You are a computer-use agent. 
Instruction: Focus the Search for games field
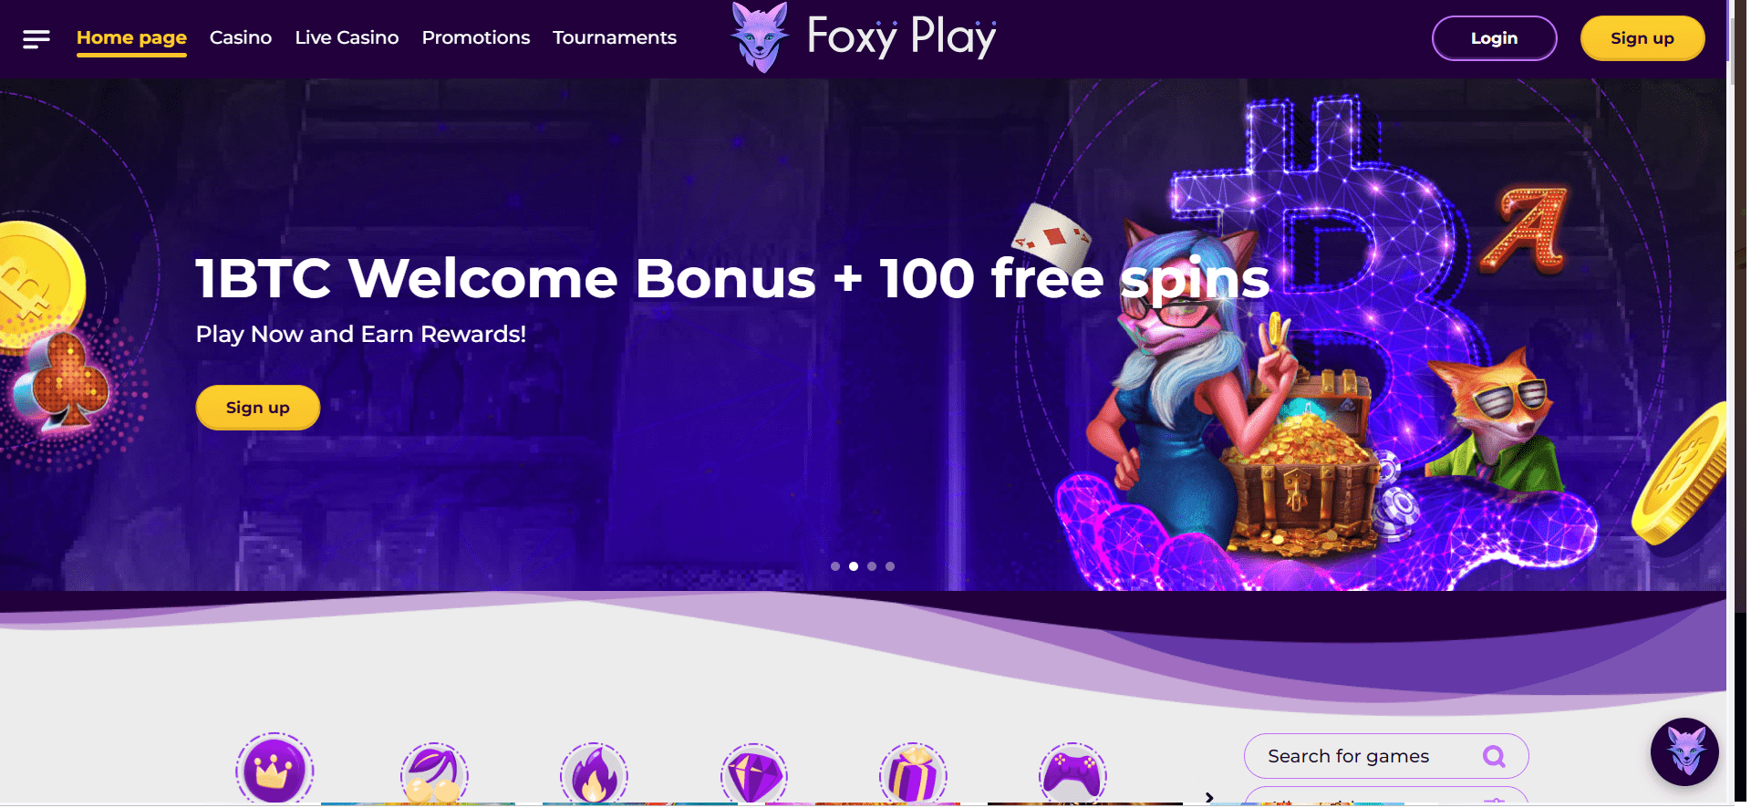(x=1386, y=756)
